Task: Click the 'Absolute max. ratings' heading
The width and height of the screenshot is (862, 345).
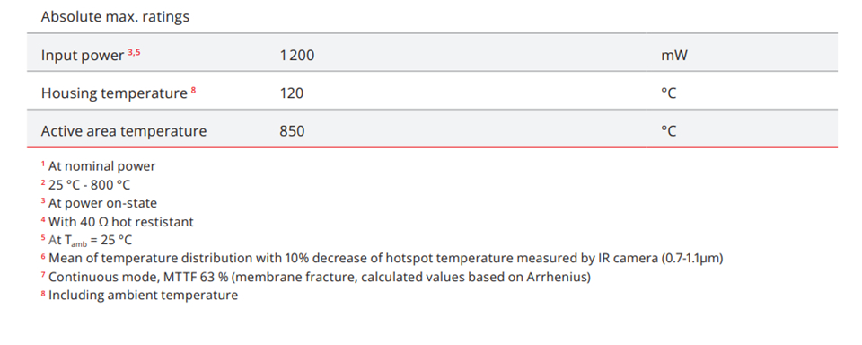Action: 115,17
